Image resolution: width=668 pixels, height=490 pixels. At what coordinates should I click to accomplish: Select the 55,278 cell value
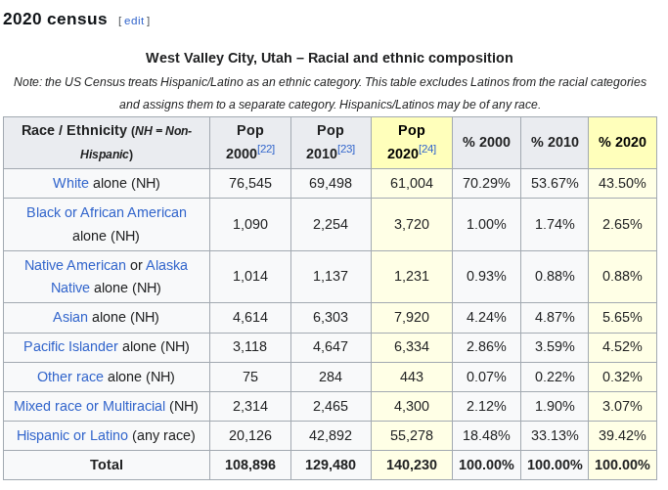coord(412,435)
